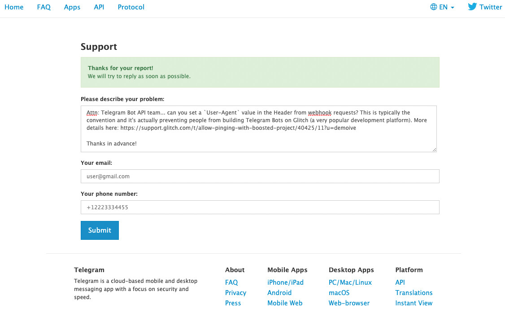Open the Protocol nav item
Screen dimensions: 505x313
pyautogui.click(x=131, y=7)
